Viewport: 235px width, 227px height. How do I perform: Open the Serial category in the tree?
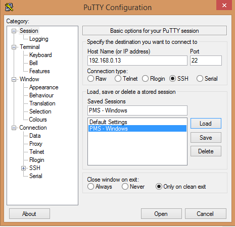[36, 176]
